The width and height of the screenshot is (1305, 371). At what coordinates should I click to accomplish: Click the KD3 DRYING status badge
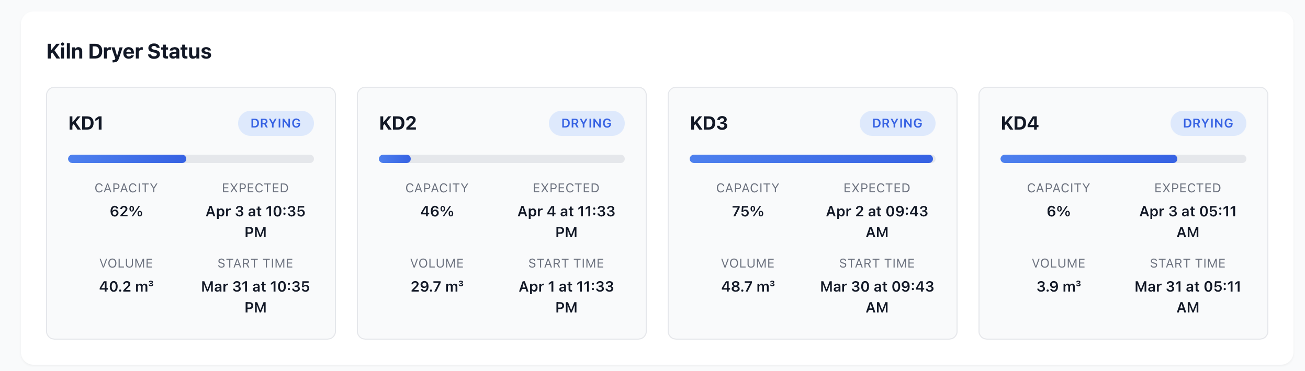point(897,123)
